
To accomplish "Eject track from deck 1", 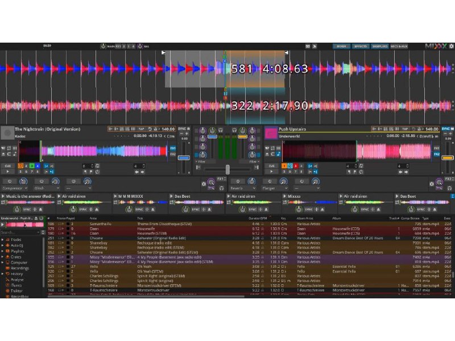I will tap(3, 154).
